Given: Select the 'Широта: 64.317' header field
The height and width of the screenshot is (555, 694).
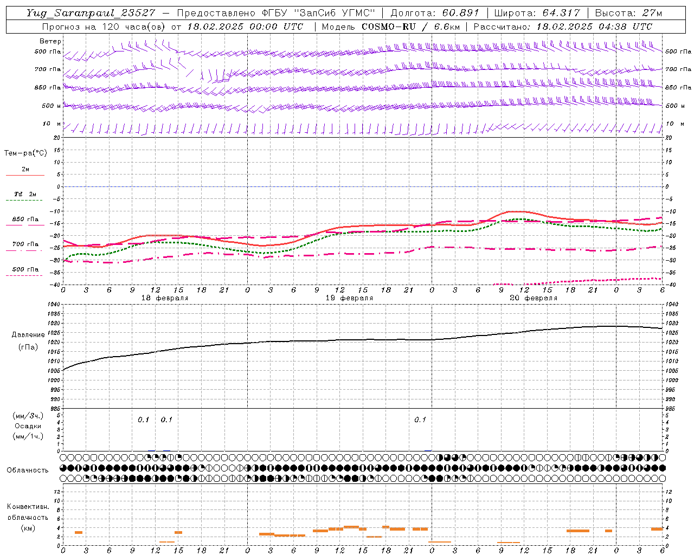Looking at the screenshot, I should click(x=537, y=13).
